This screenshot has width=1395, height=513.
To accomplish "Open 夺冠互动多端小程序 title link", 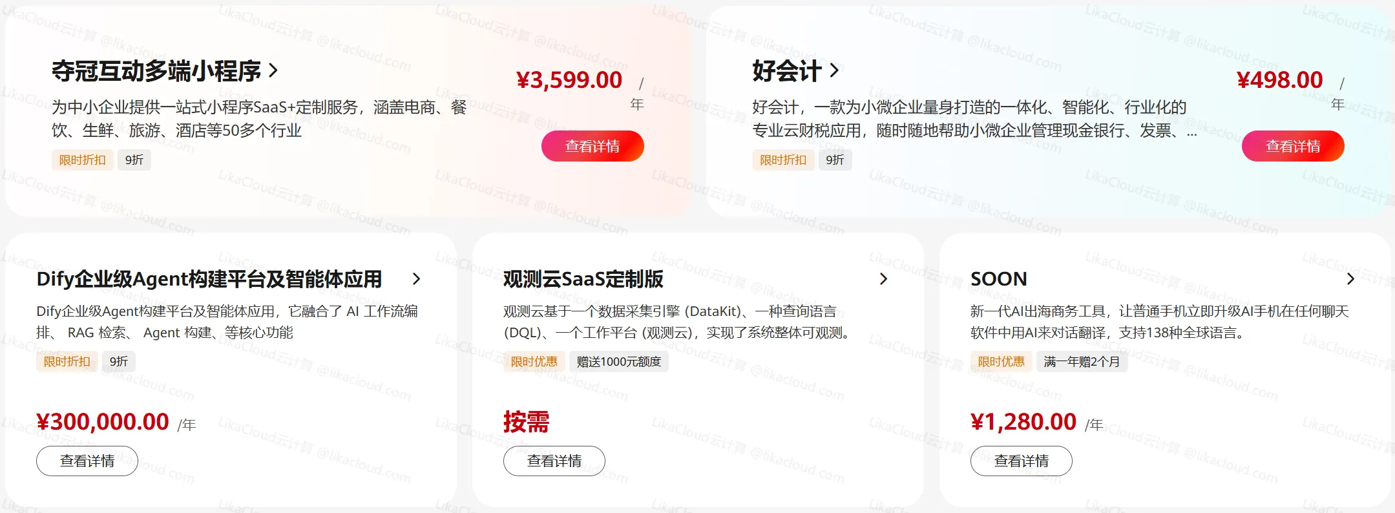I will (156, 71).
